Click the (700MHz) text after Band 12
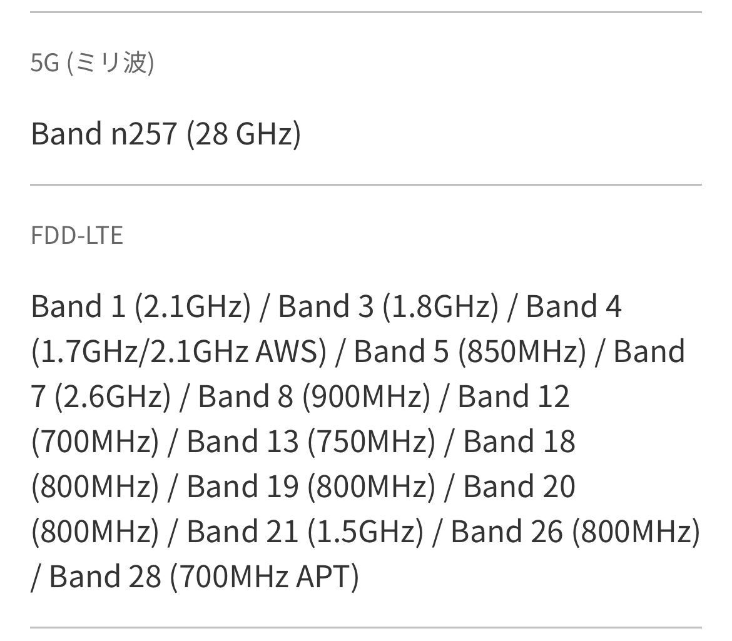The width and height of the screenshot is (732, 641). click(x=95, y=442)
